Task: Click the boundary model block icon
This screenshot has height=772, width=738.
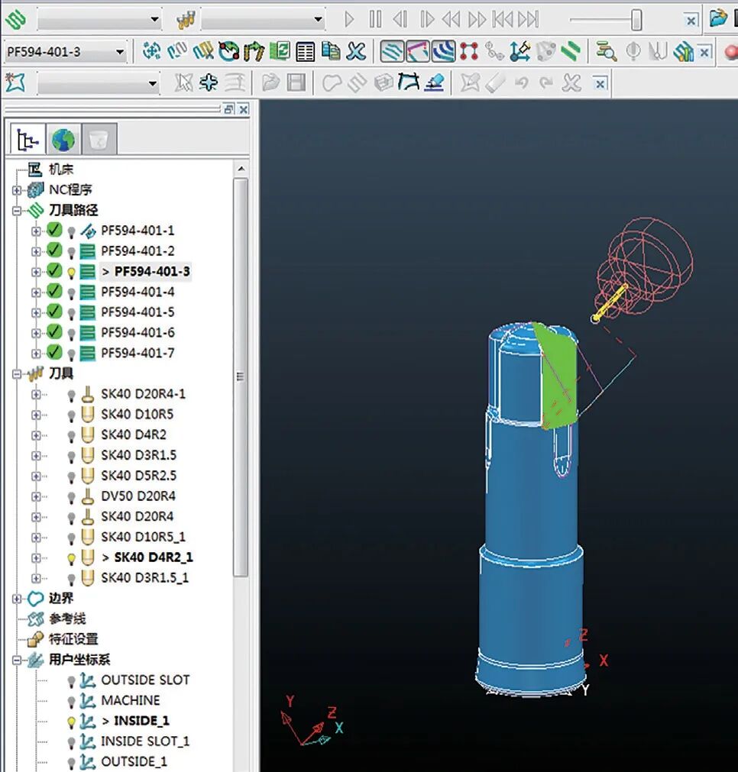Action: pos(384,82)
